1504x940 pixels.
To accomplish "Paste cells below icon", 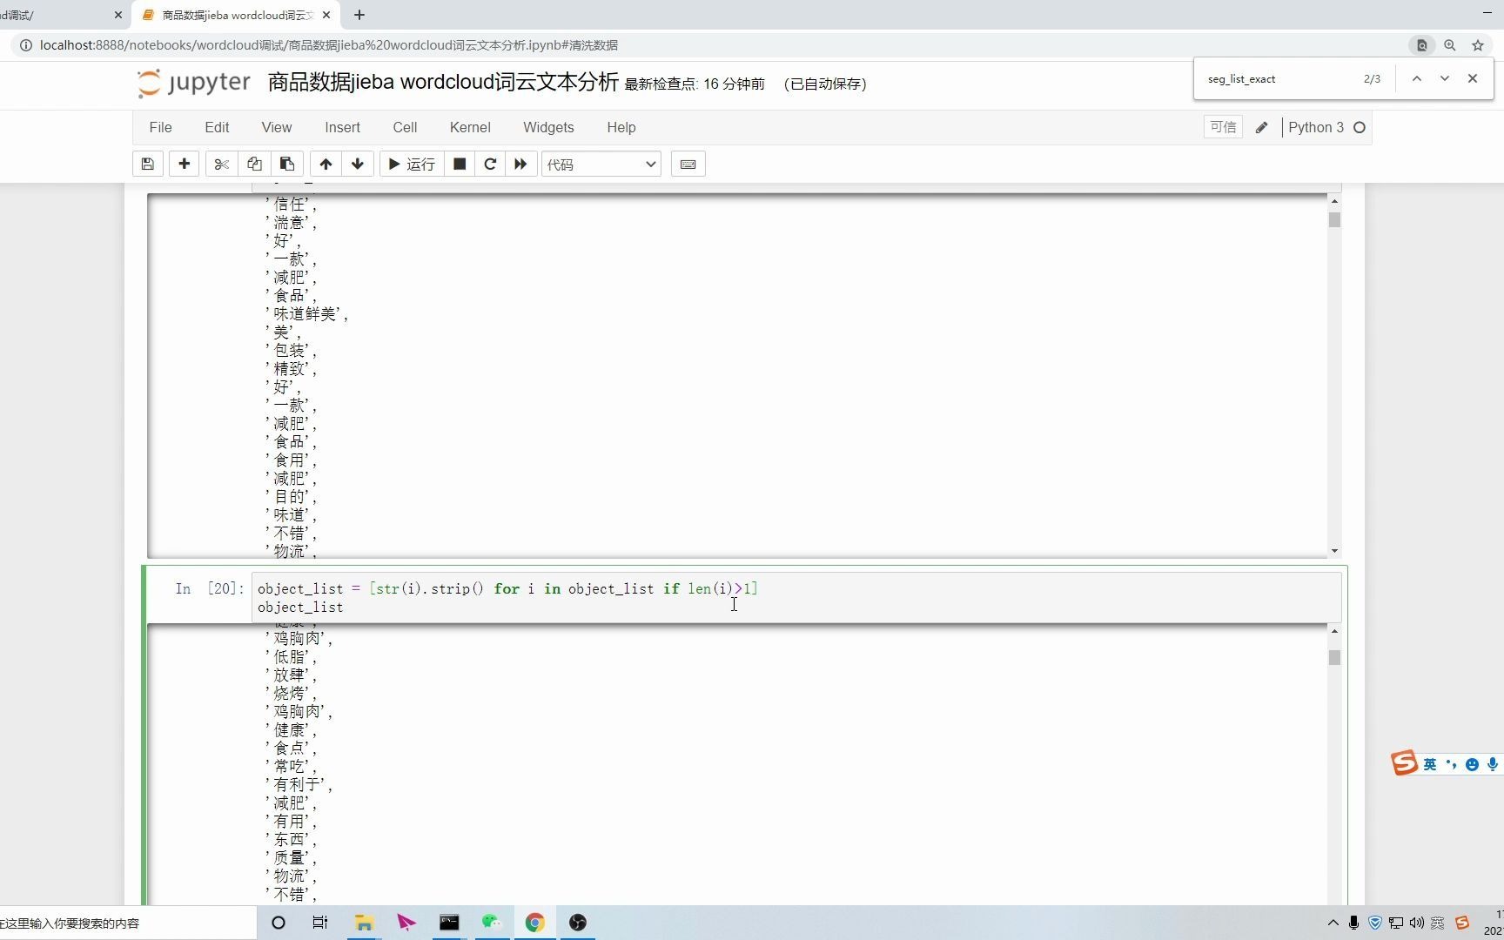I will pyautogui.click(x=286, y=164).
